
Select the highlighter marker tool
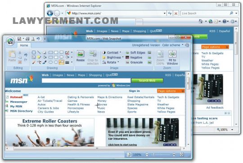pyautogui.click(x=39, y=57)
